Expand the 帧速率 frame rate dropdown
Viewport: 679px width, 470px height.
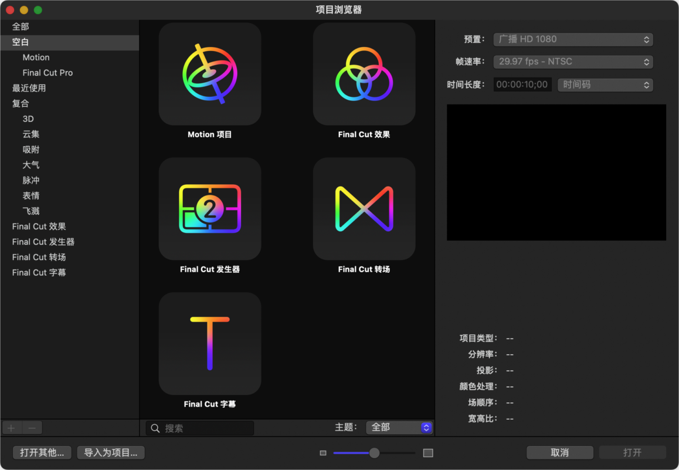[573, 62]
